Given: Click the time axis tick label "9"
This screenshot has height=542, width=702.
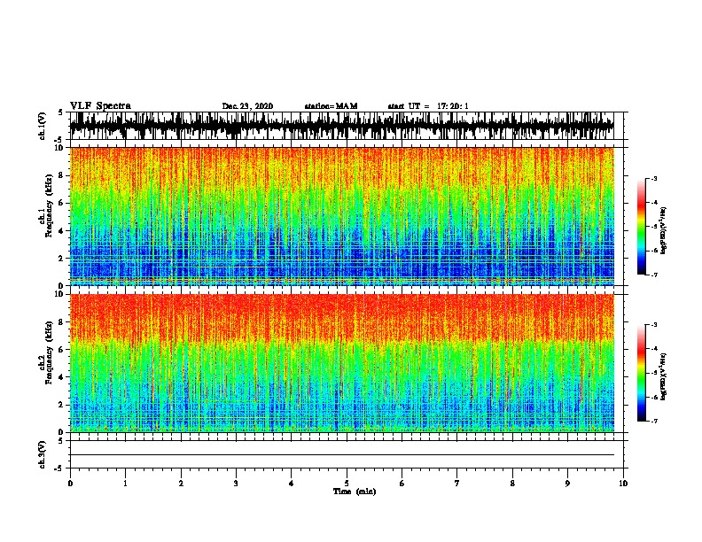Looking at the screenshot, I should 567,484.
